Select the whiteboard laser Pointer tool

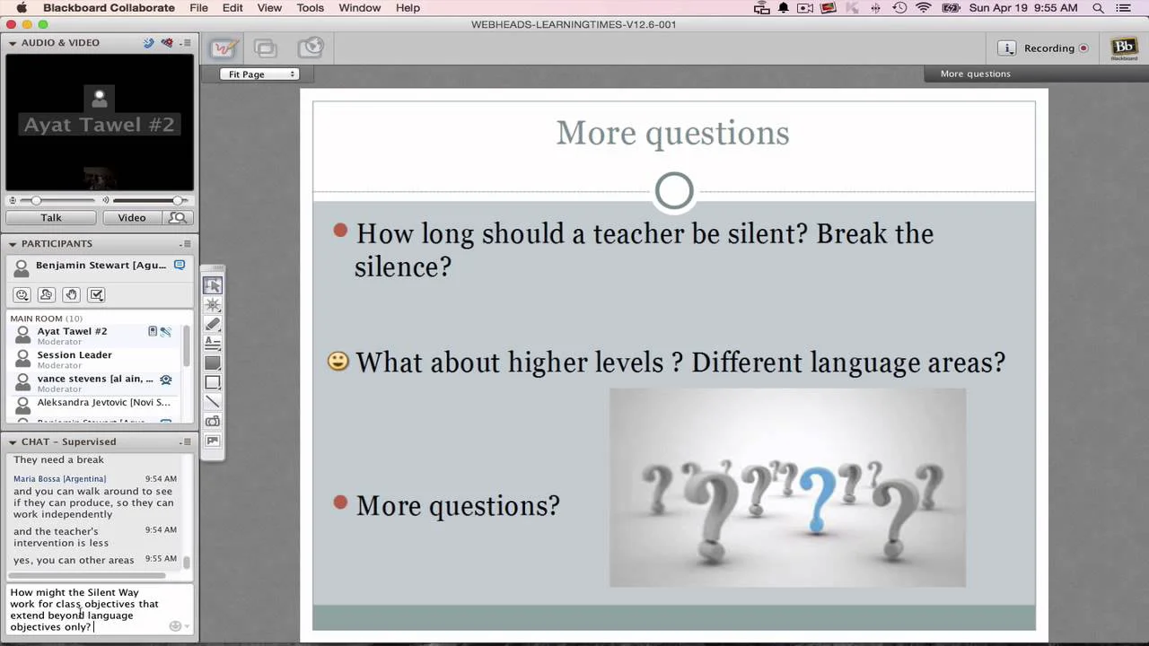click(x=213, y=305)
